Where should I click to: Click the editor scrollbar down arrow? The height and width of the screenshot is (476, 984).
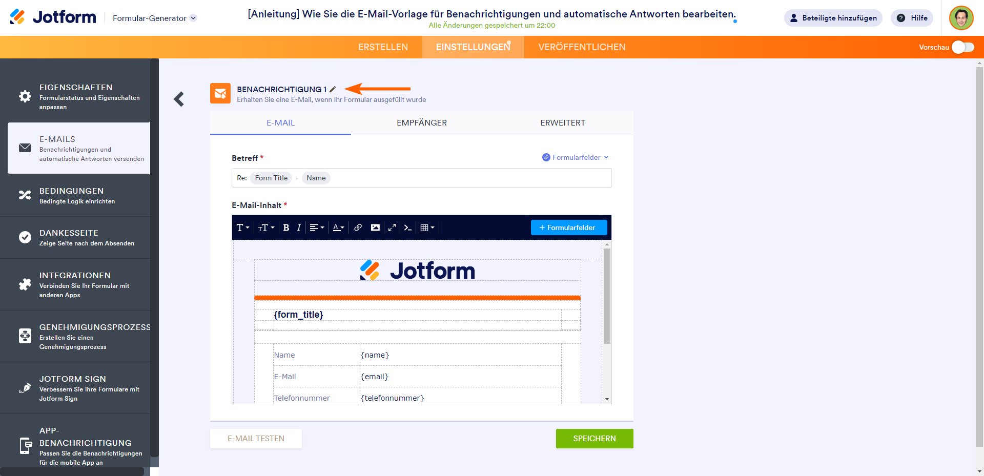point(607,399)
